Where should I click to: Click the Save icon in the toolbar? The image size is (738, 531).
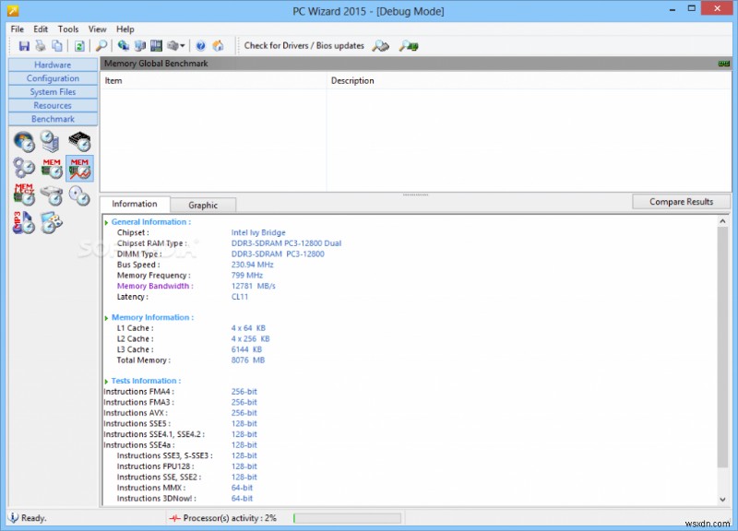(25, 45)
